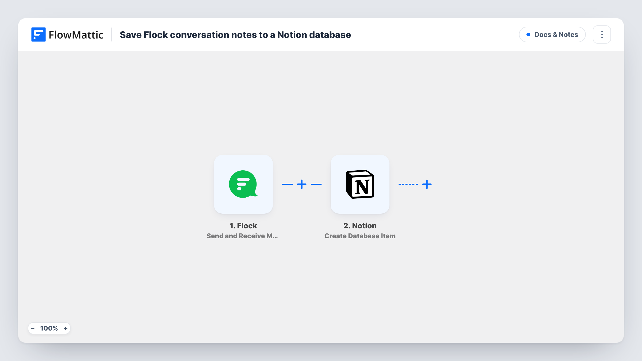The width and height of the screenshot is (642, 361).
Task: Add a new step after Notion
Action: point(427,184)
